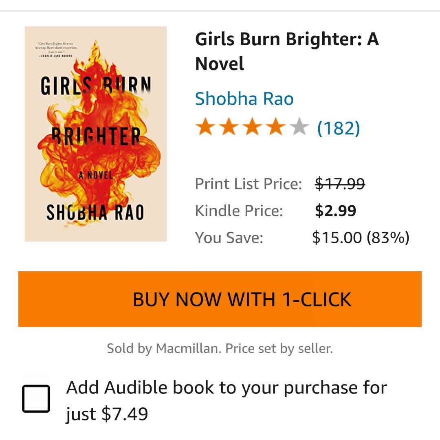Click the Print List Price label

(248, 184)
